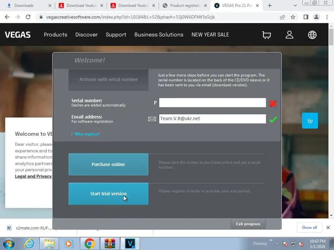Open Business Solutions menu
Viewport: 334px width, 250px height.
click(159, 35)
